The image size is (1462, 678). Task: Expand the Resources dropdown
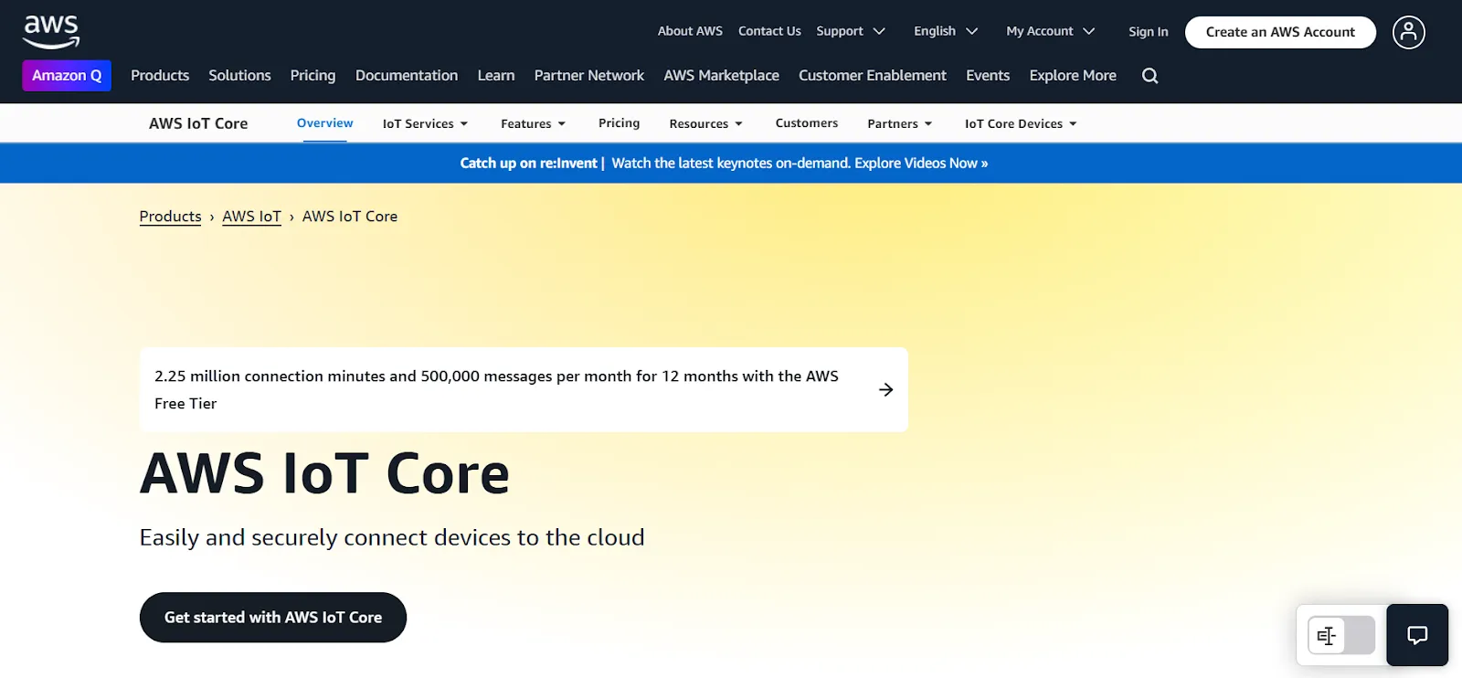point(705,123)
